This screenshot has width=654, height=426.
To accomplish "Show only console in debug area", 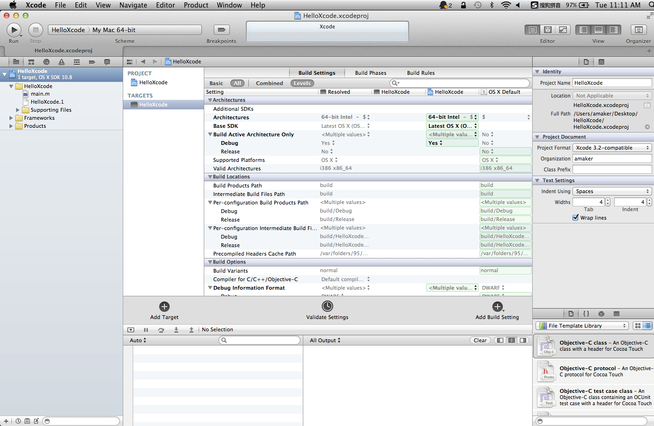I will click(523, 340).
